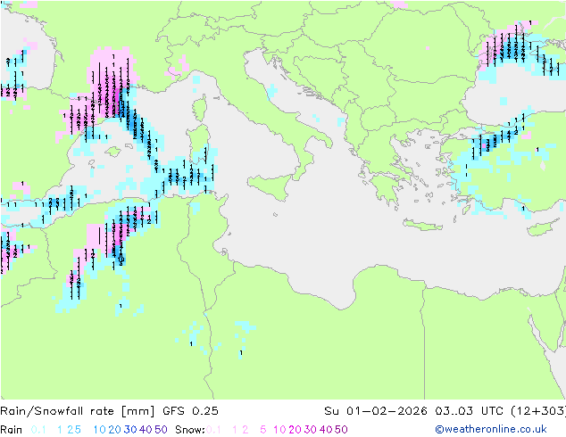Viewport: 566px width, 437px height.
Task: Click the 'Rain/Snowfall rate [mm]' title text
Action: 78,411
